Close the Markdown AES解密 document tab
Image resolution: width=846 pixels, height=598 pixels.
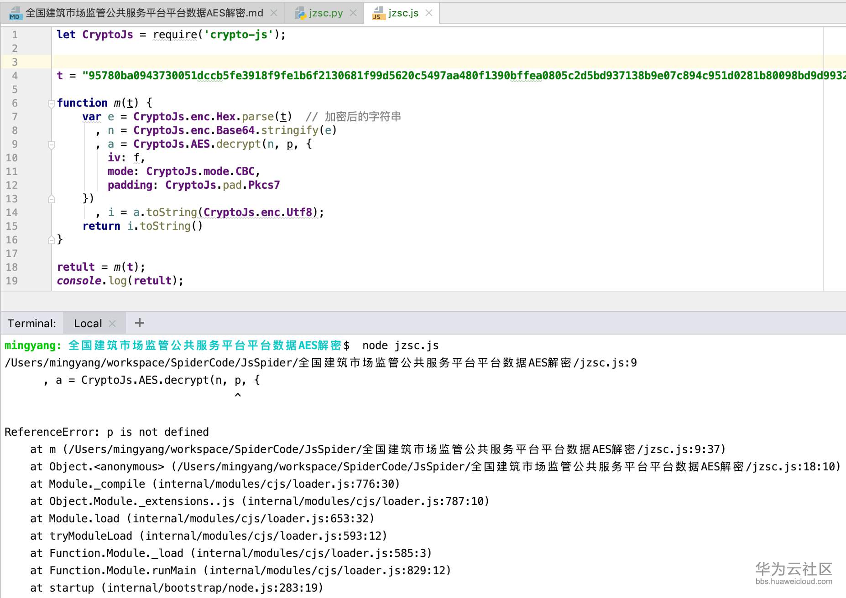(x=273, y=13)
